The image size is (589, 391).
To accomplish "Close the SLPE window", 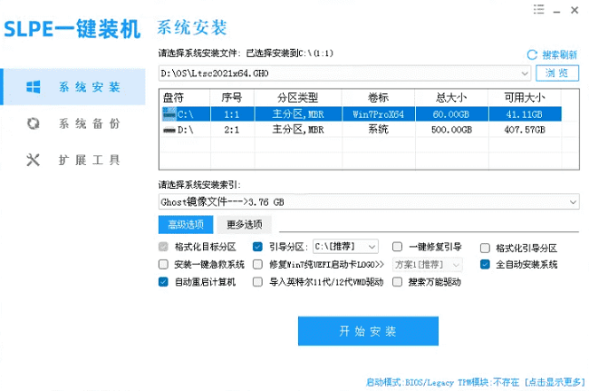I will [575, 10].
